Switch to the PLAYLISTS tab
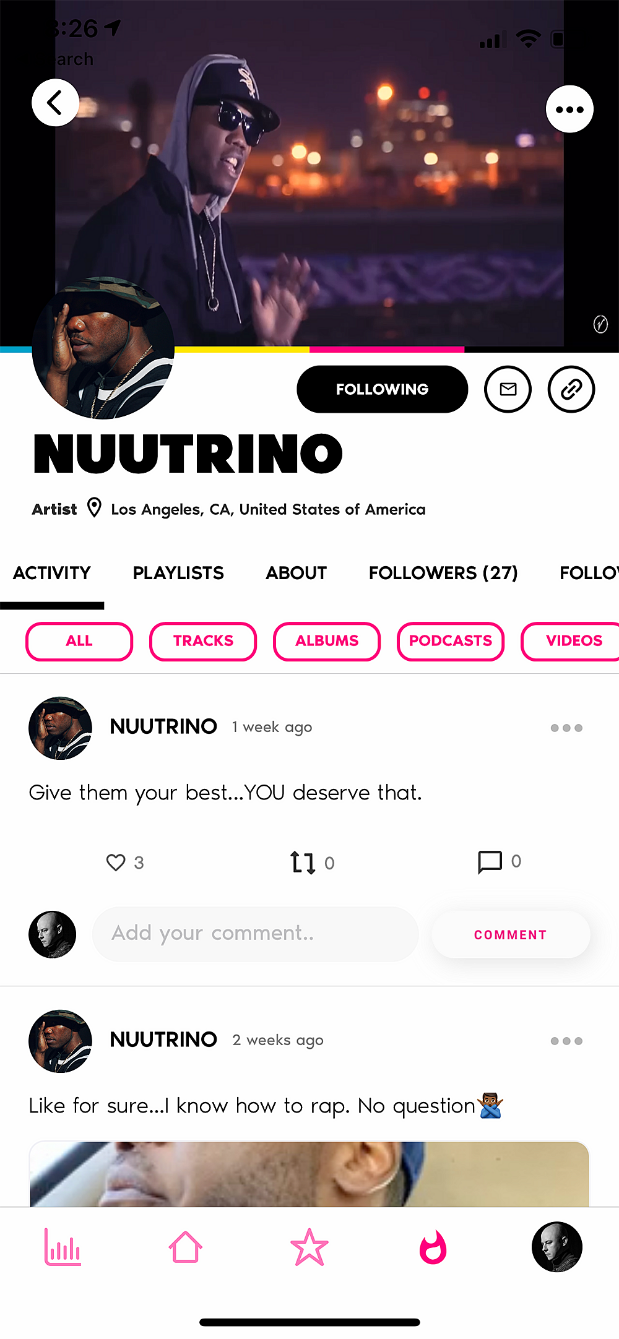 click(x=178, y=573)
